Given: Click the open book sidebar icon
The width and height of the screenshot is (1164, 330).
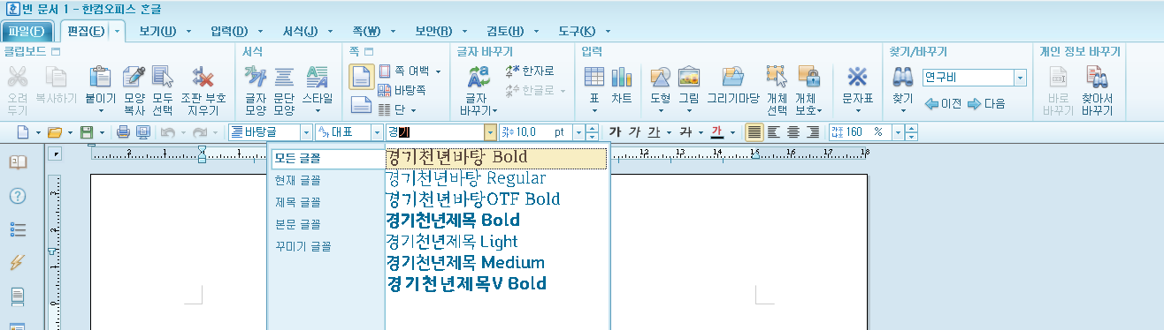Looking at the screenshot, I should click(x=18, y=162).
